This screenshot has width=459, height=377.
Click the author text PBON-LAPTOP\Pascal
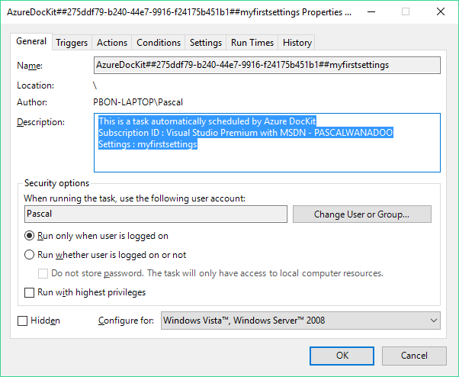pos(138,102)
